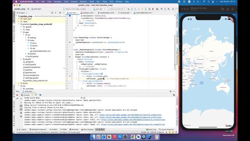
Task: Open the Profiler tool window
Action: 53,130
